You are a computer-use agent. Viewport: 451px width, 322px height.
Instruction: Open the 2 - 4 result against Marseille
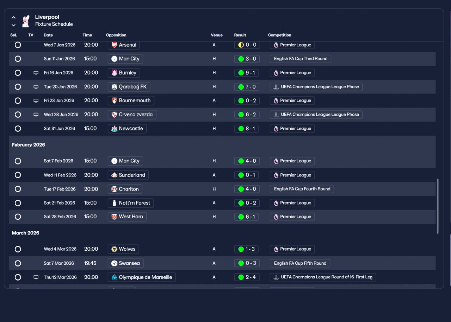click(247, 277)
